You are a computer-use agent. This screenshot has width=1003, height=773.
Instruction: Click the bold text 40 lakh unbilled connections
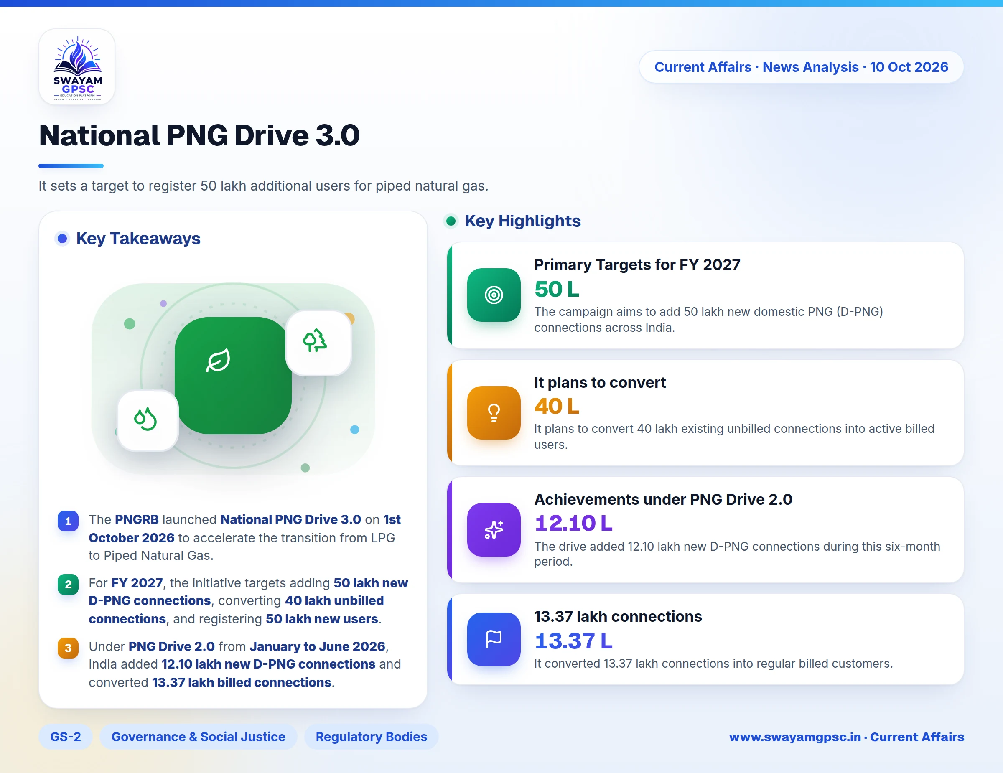236,610
